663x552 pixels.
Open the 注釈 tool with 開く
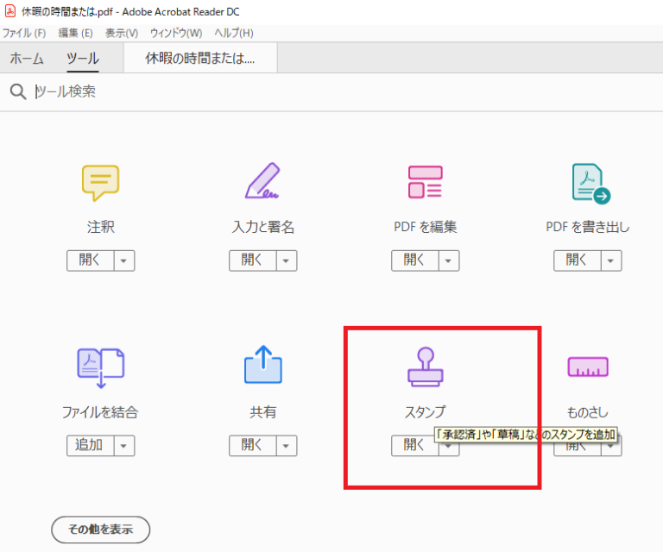pos(90,260)
